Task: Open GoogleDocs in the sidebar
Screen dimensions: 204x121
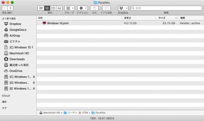Action: pos(18,30)
